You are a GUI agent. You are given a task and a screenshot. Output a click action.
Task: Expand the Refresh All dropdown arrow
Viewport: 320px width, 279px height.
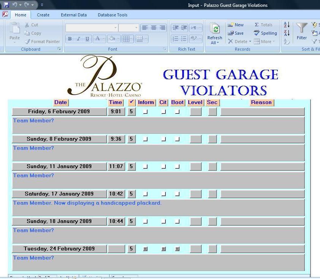tap(218, 43)
